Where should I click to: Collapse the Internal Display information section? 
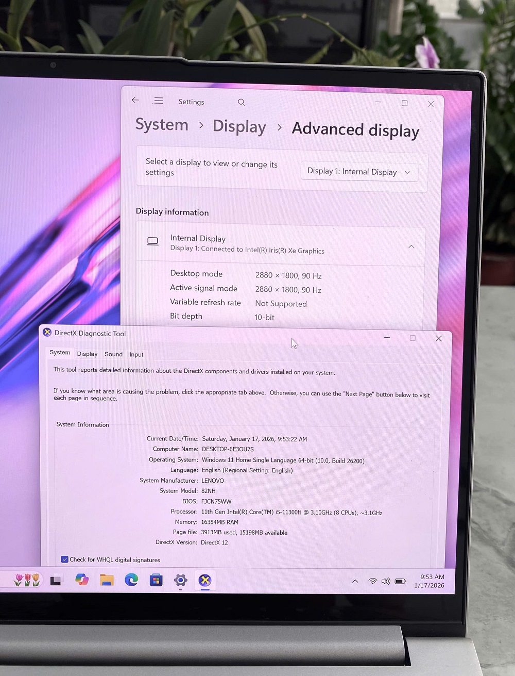pos(411,247)
